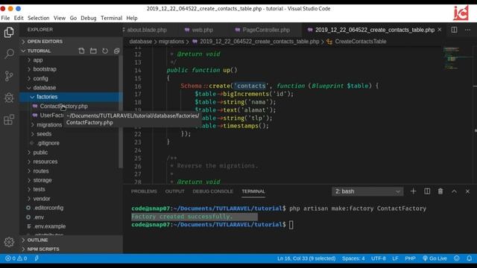Open the editor More Actions ellipsis
The image size is (477, 268).
(467, 30)
